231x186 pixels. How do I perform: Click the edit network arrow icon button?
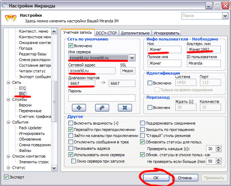tap(102, 108)
